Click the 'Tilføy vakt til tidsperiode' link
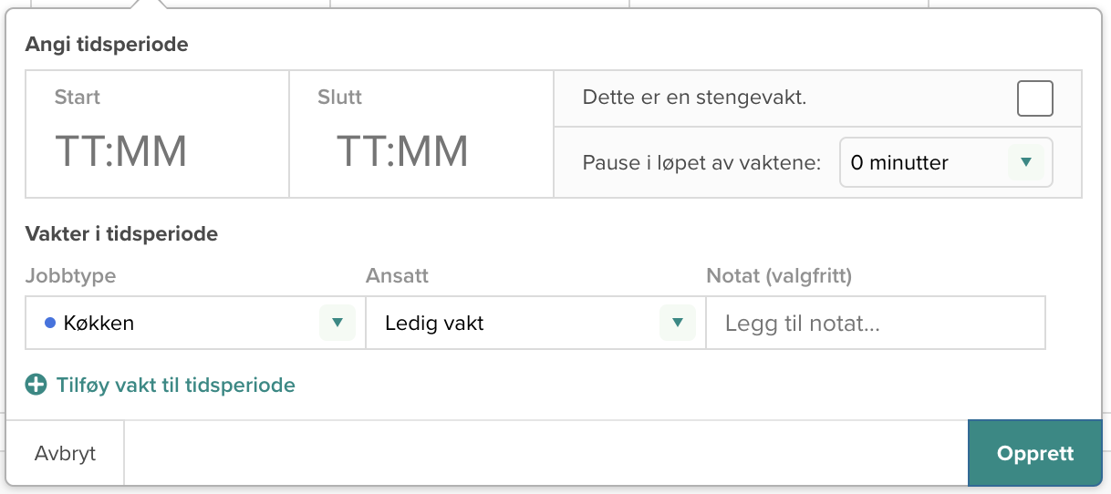This screenshot has height=494, width=1111. pos(175,385)
